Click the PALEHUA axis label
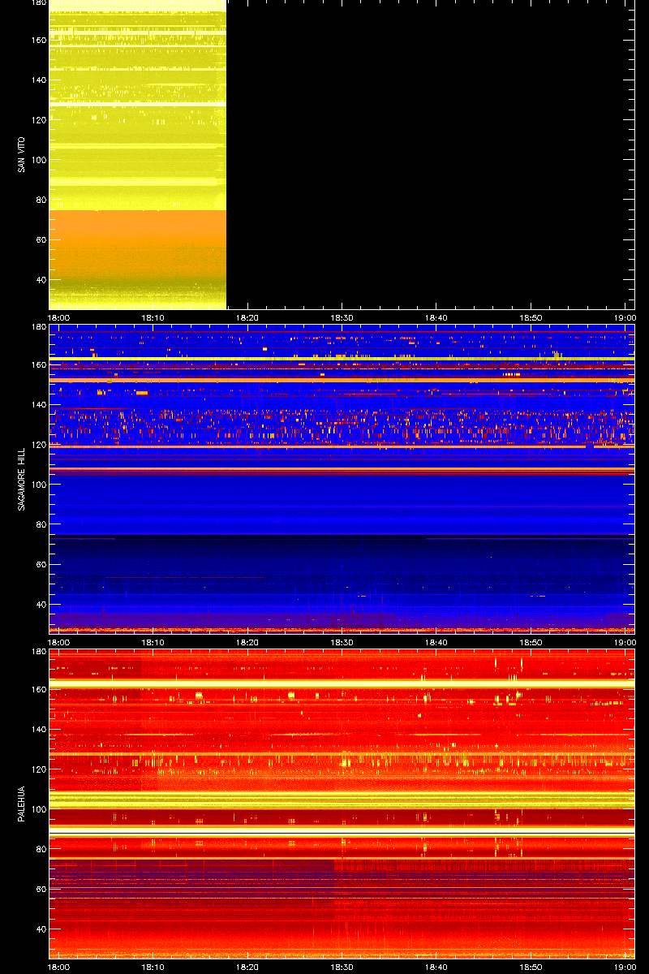The width and height of the screenshot is (649, 974). [x=20, y=804]
